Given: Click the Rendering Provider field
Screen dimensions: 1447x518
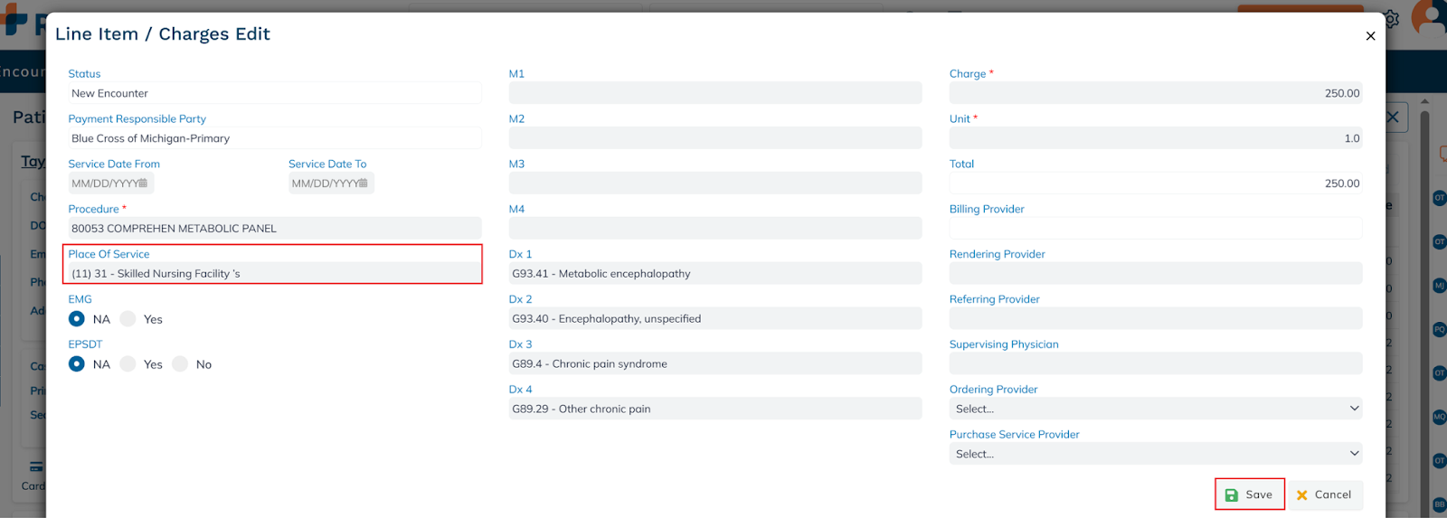Looking at the screenshot, I should pos(1155,274).
